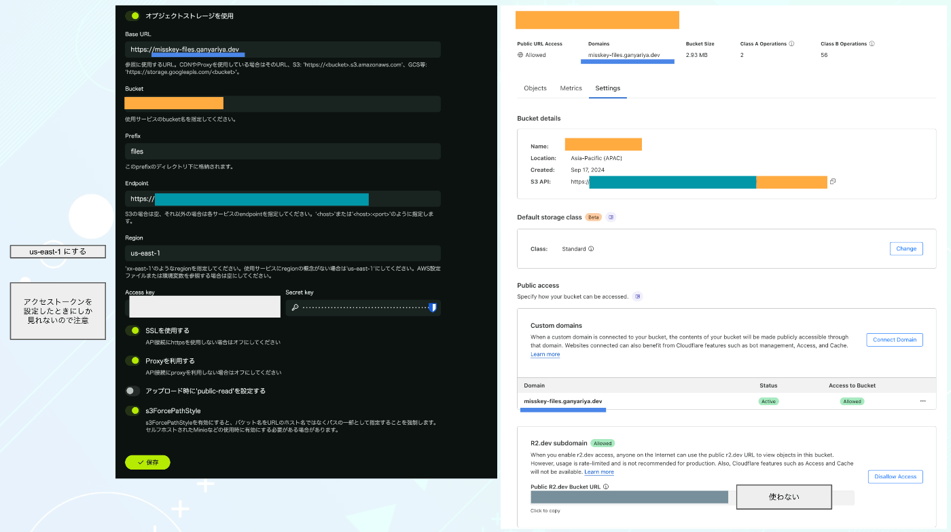Open docs icon beside Public access description

[637, 297]
